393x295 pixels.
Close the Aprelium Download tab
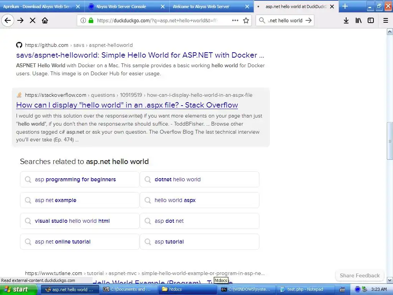[x=78, y=7]
